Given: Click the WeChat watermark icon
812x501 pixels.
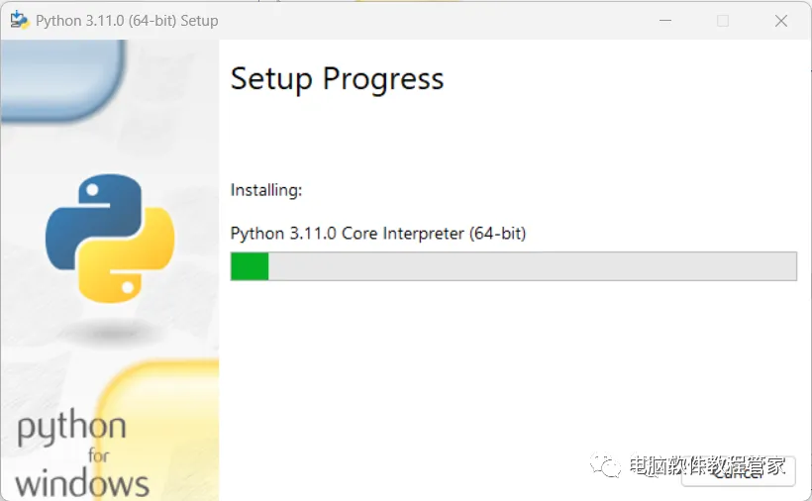Looking at the screenshot, I should pyautogui.click(x=606, y=466).
